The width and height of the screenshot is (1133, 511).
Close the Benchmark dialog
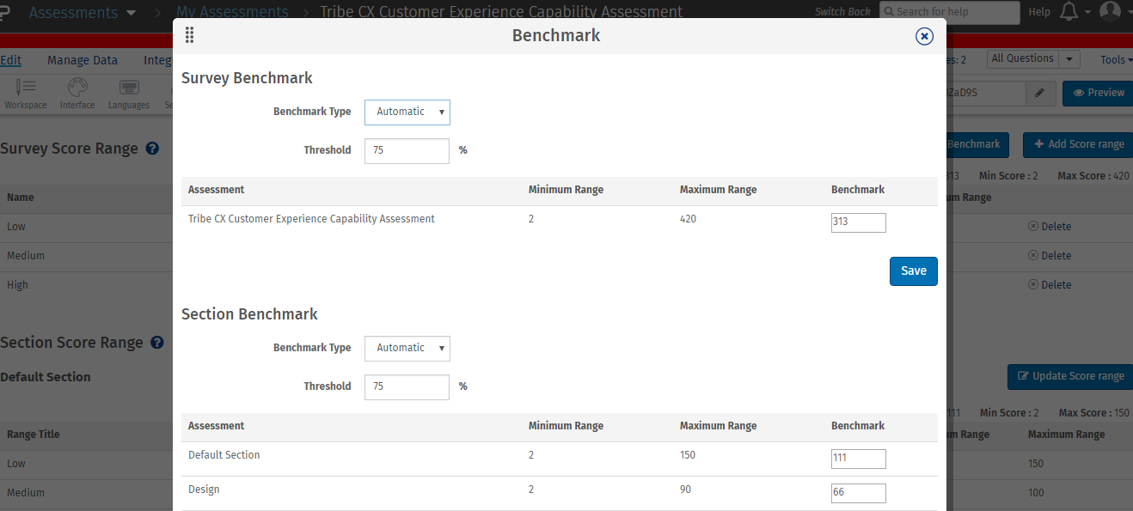pos(924,36)
